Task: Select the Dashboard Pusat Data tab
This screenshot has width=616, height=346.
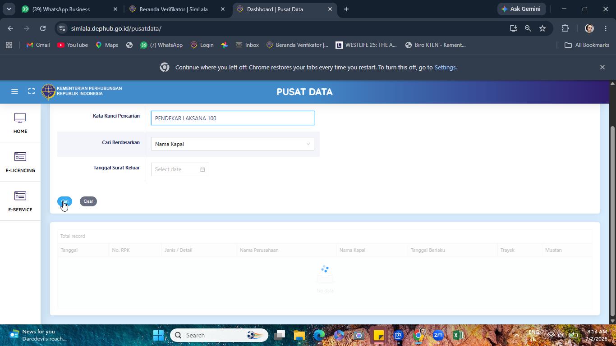Action: pos(285,9)
